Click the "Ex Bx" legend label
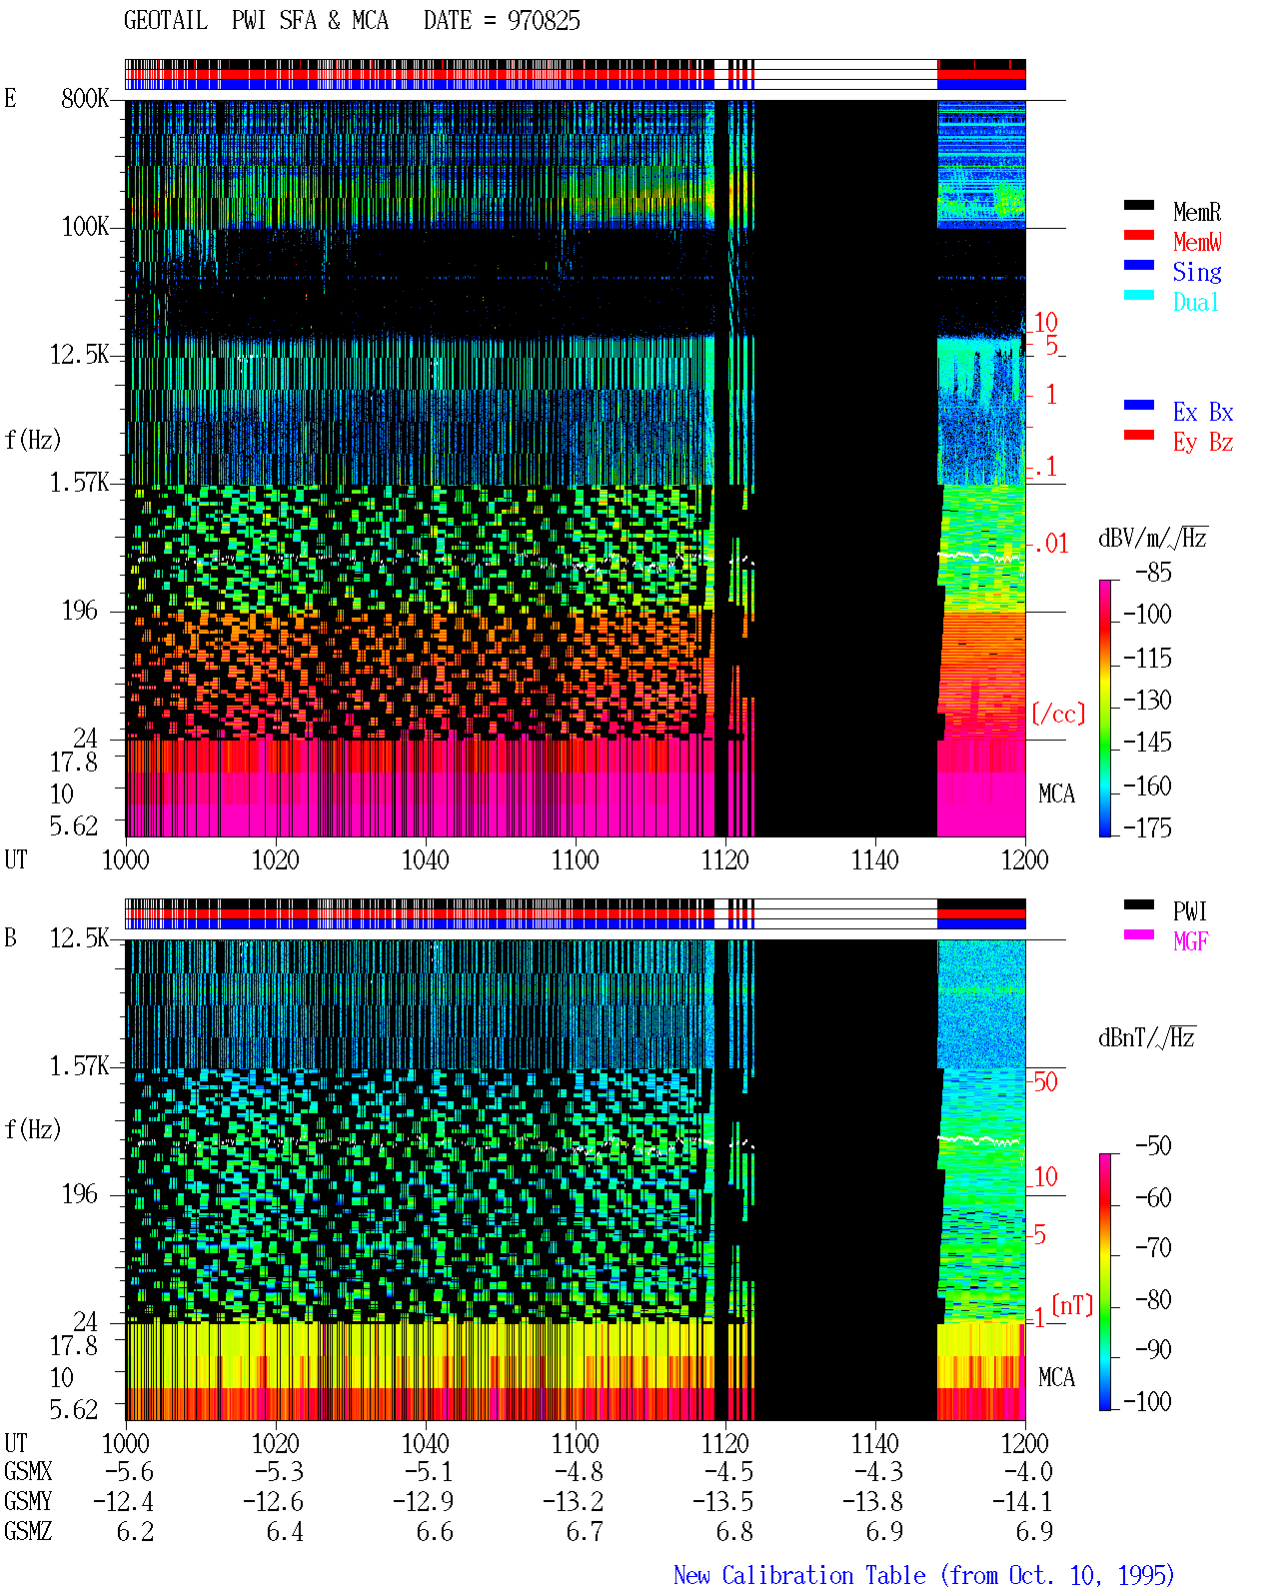The width and height of the screenshot is (1279, 1592). tap(1203, 412)
